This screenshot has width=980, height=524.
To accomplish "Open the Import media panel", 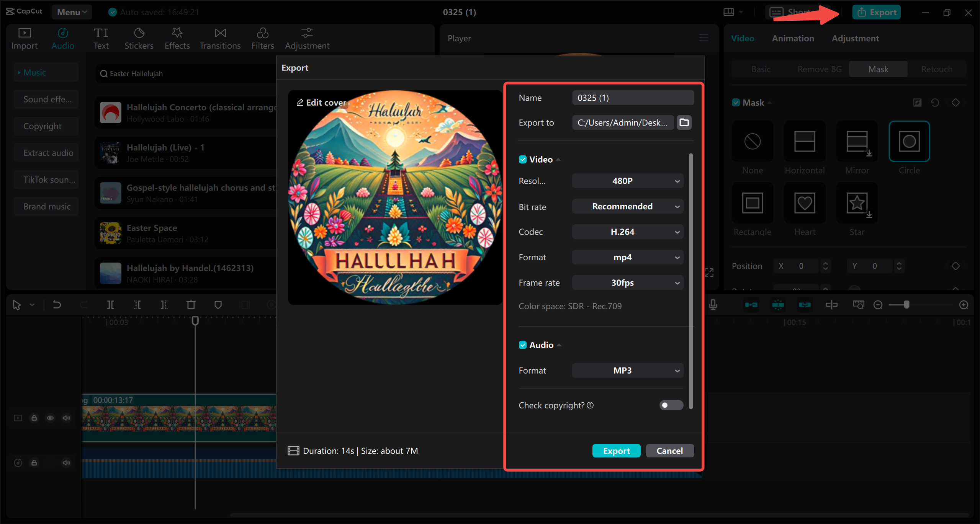I will click(24, 39).
